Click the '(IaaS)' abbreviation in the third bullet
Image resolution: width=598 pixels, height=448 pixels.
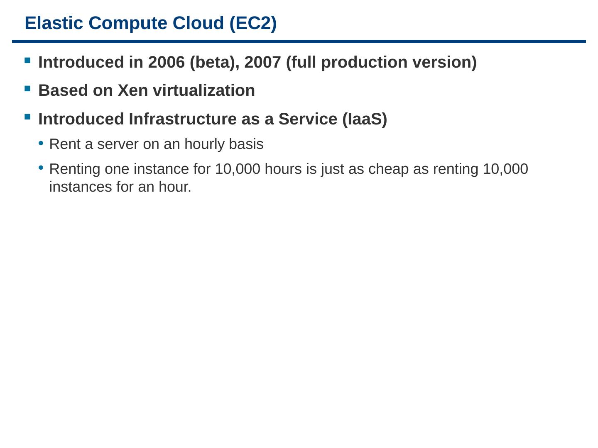[x=365, y=119]
